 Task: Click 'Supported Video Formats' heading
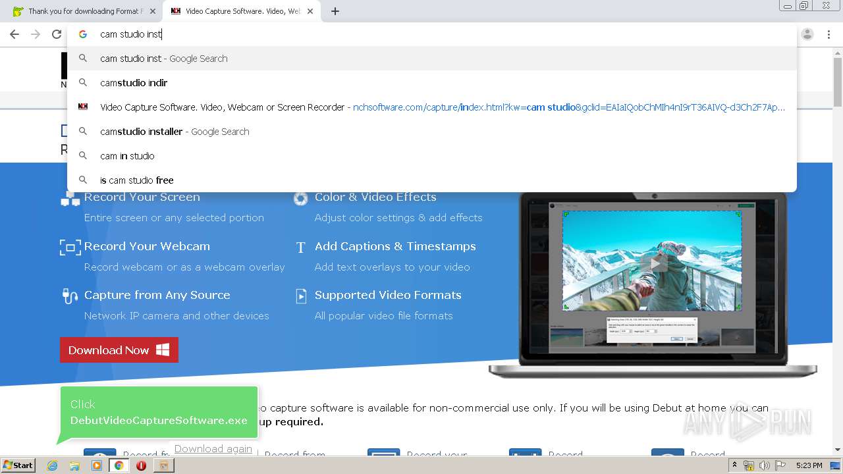388,295
